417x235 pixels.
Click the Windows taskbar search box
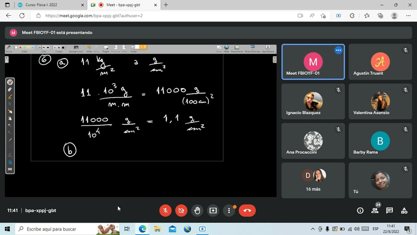click(68, 229)
